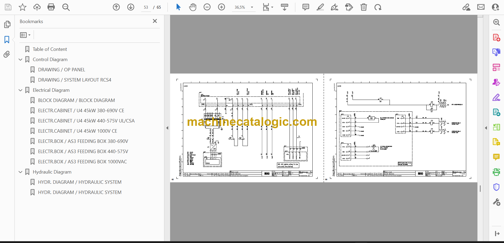Collapse the Electrical Diagram bookmark group
This screenshot has height=243, width=504.
point(20,90)
